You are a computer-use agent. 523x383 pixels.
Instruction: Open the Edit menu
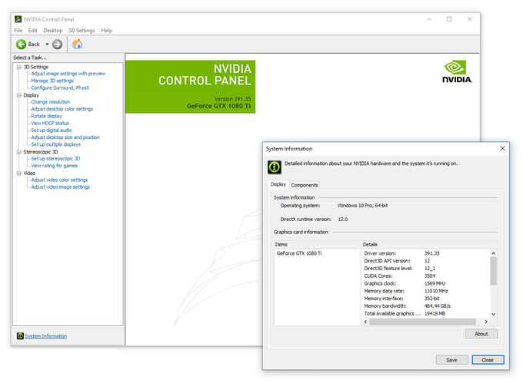click(x=32, y=30)
